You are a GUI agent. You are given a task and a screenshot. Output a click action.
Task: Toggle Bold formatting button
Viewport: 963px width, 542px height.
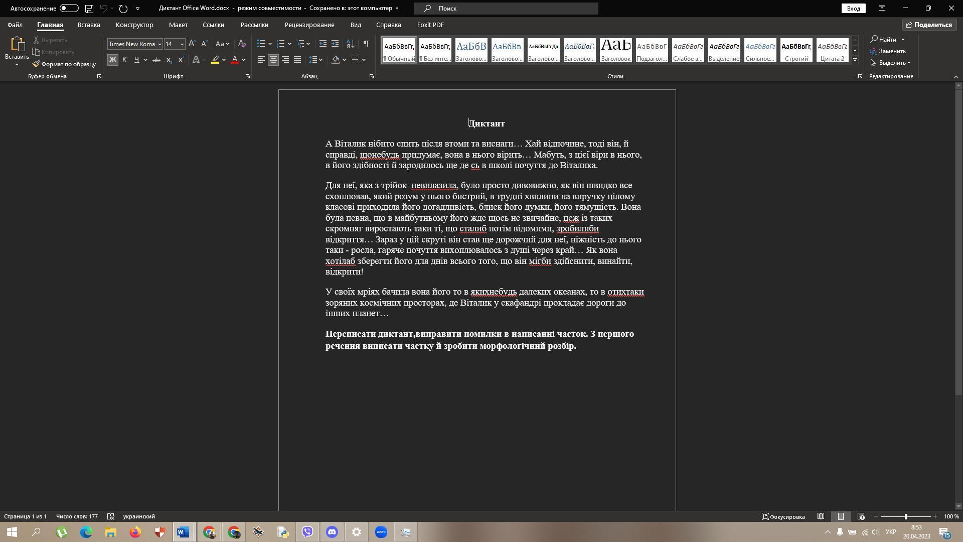click(112, 60)
